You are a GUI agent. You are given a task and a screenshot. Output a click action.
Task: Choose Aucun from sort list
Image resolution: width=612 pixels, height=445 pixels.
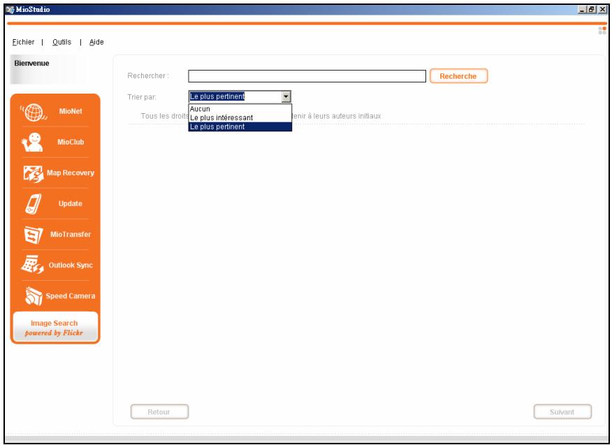240,109
